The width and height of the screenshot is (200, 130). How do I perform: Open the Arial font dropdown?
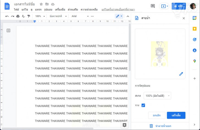tap(80, 16)
